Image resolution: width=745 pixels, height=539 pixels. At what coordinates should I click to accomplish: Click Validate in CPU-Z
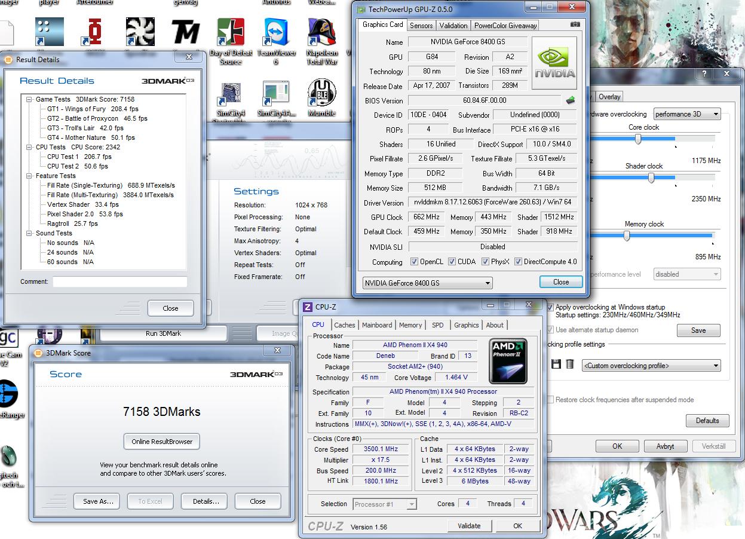[469, 526]
